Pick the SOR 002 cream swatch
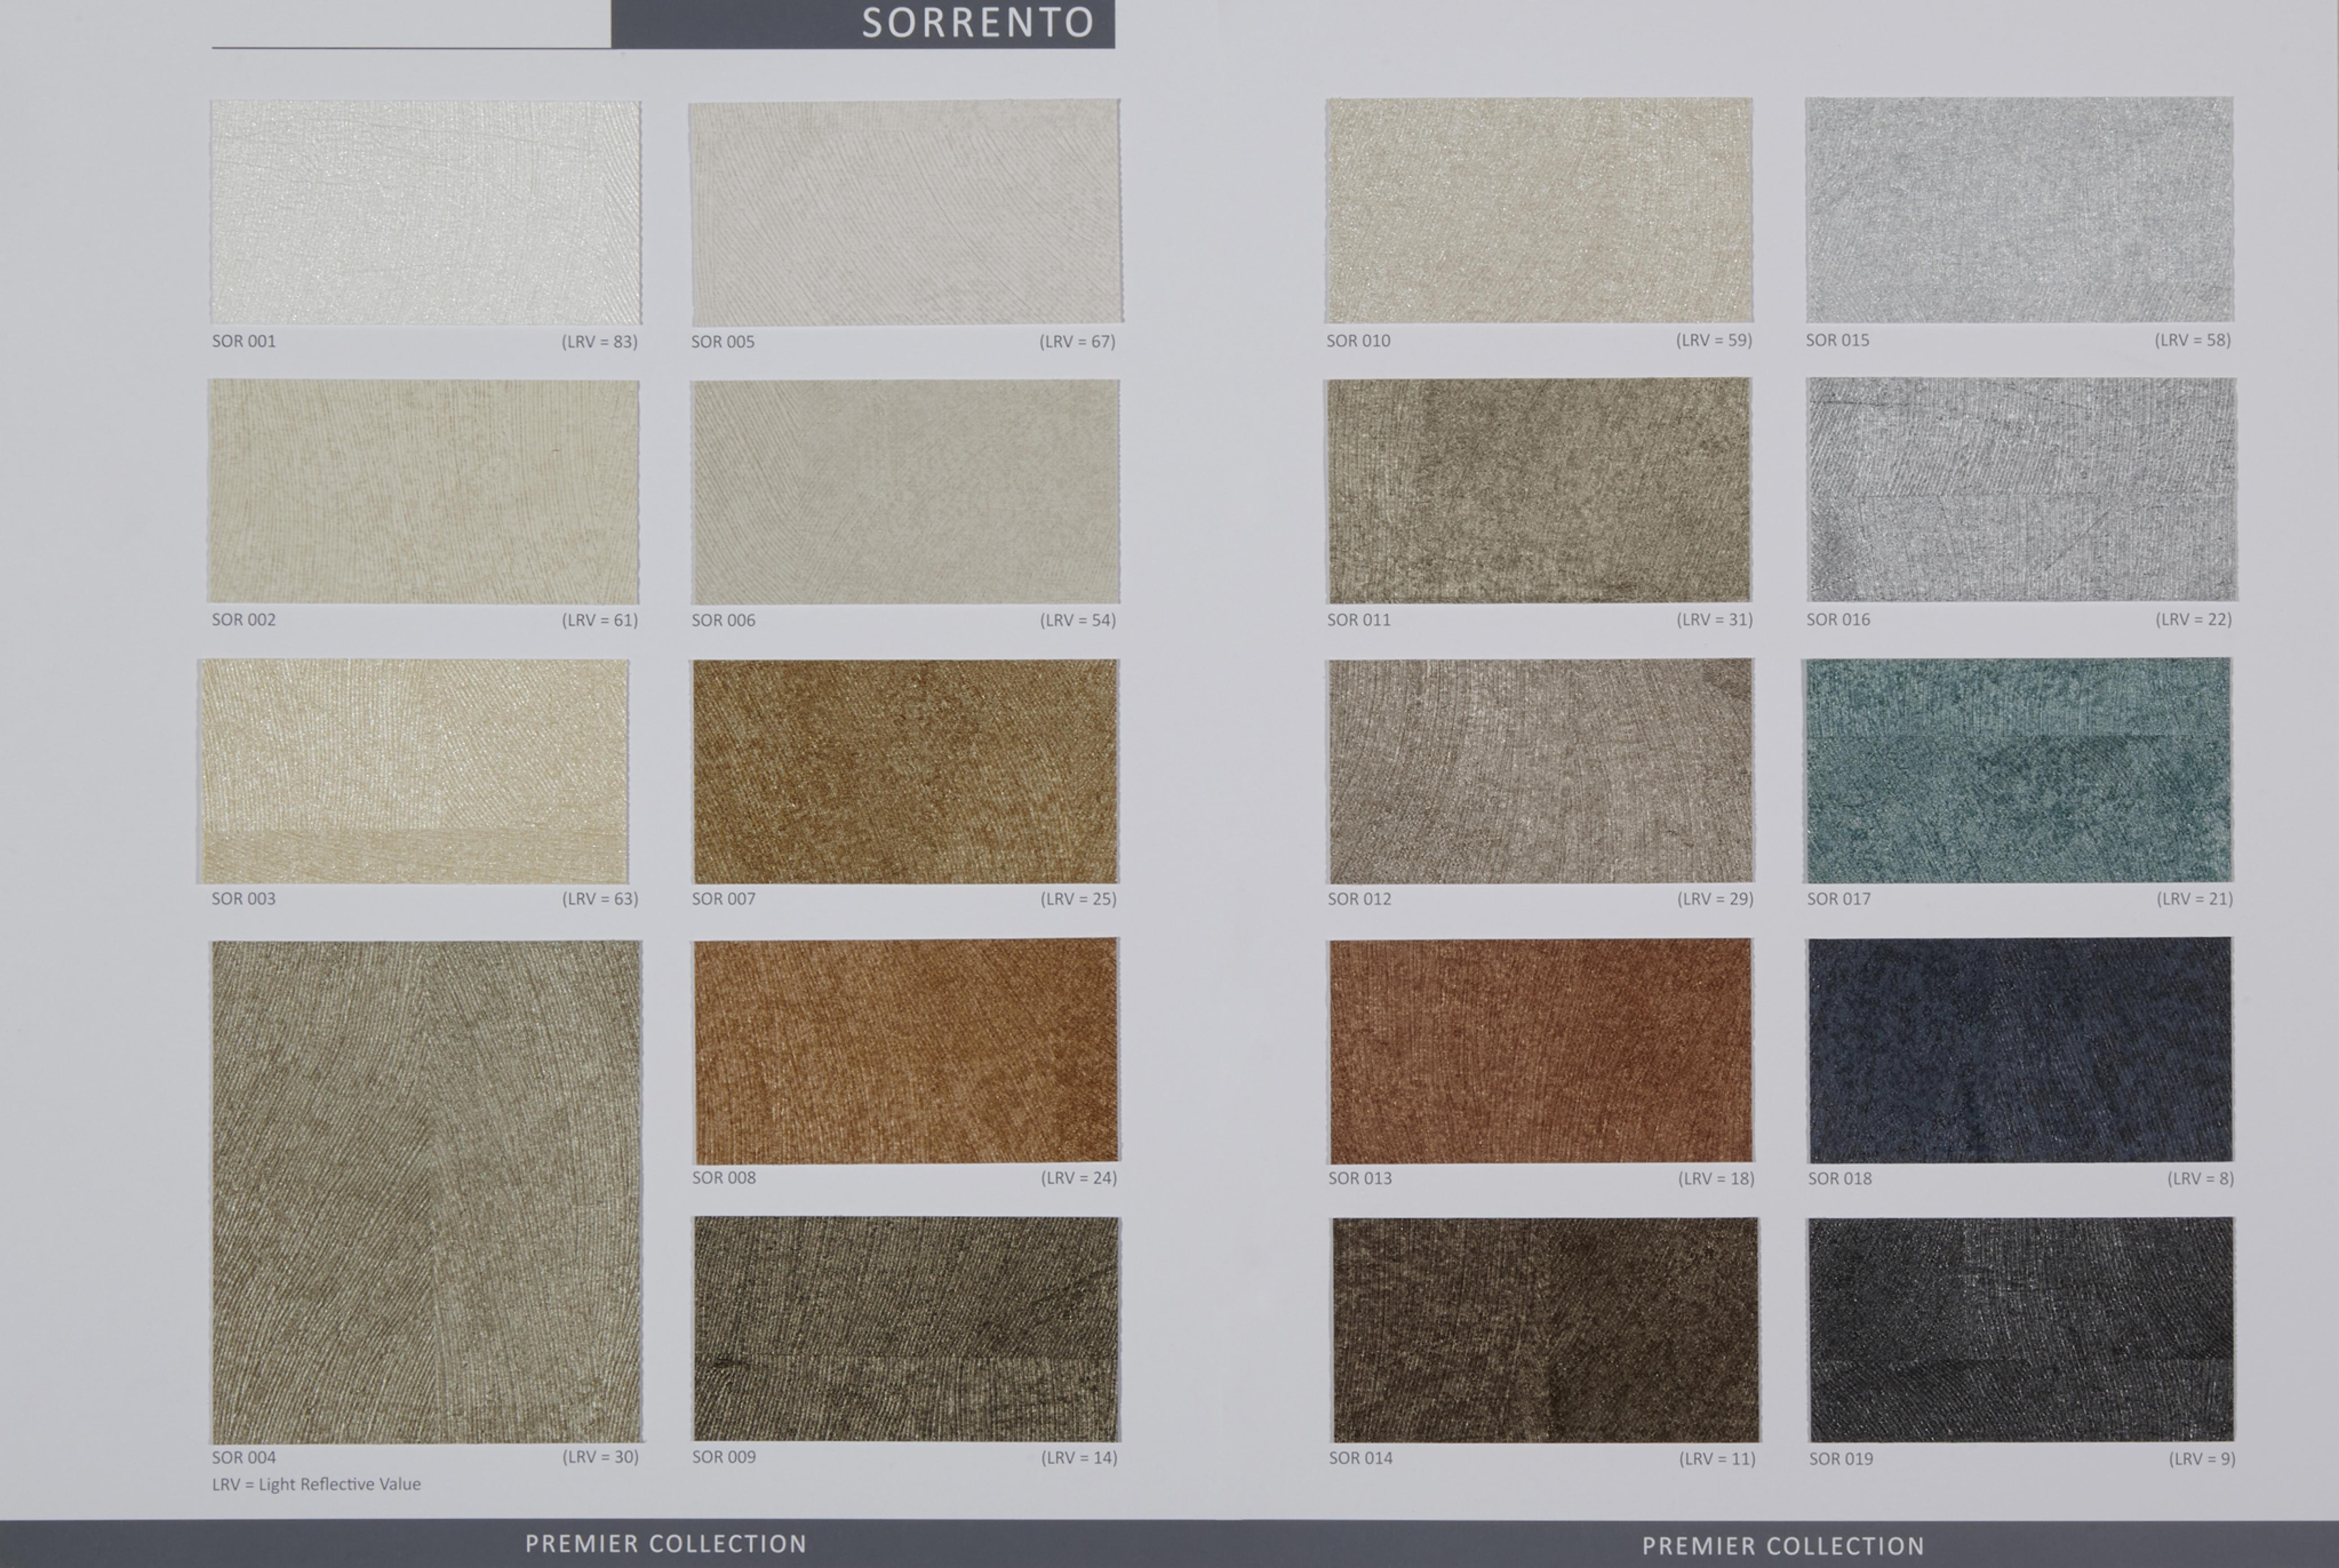The height and width of the screenshot is (1568, 2339). tap(423, 491)
